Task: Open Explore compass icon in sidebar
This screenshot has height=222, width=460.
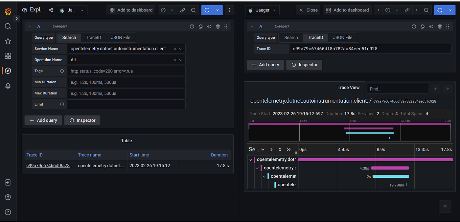Action: 8,71
